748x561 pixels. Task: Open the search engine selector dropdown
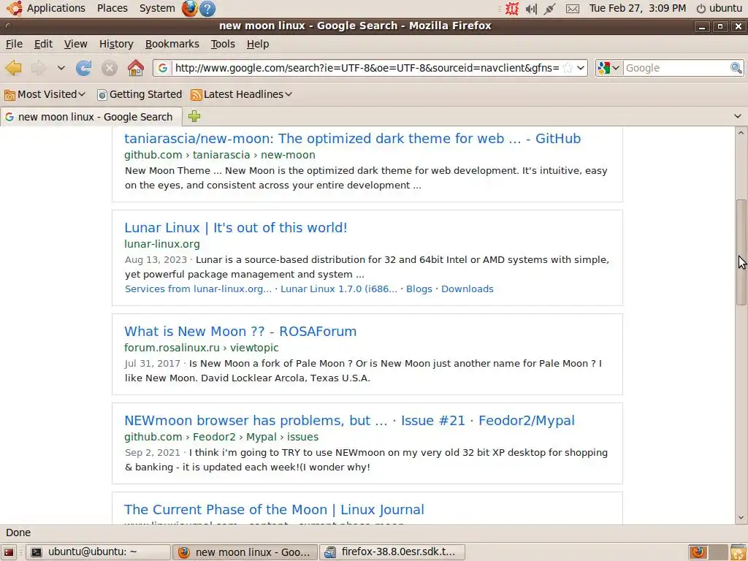click(609, 68)
